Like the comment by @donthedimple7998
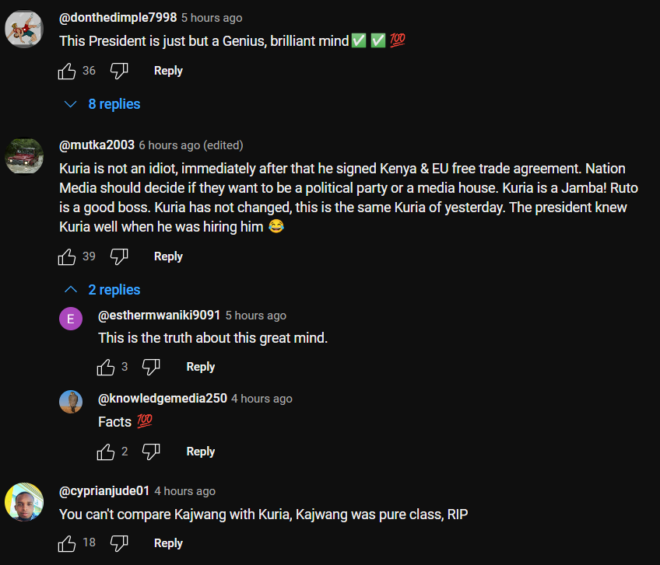 pyautogui.click(x=68, y=71)
